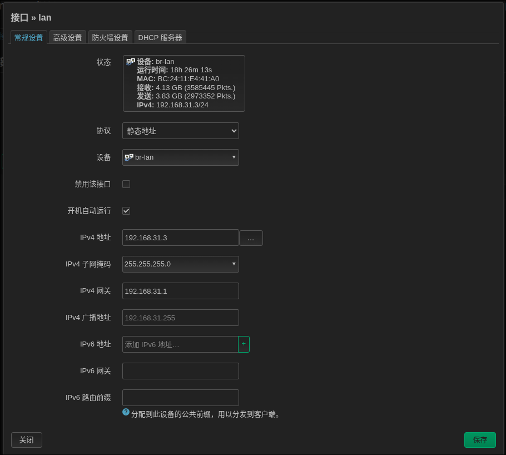Uncheck the 开机自动运行 checkbox
506x455 pixels.
126,211
